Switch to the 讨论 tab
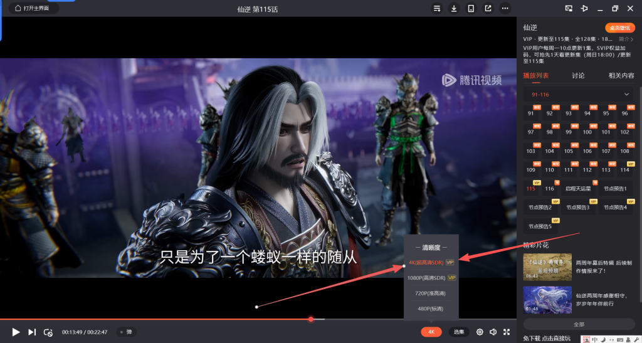This screenshot has width=642, height=343. click(578, 75)
